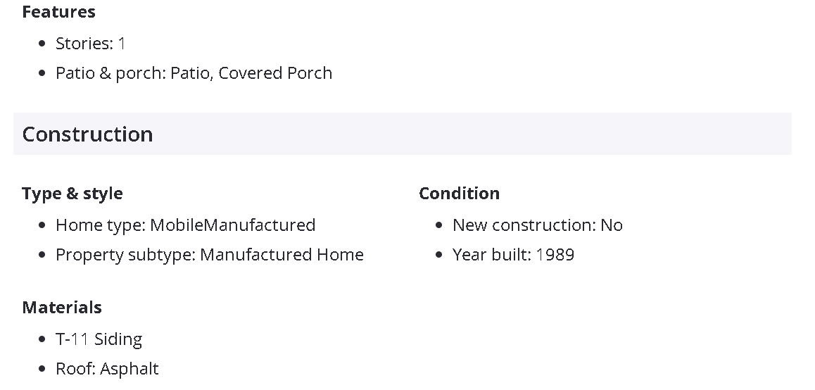Screen dimensions: 815x390
Task: Click the Covered Porch text
Action: (x=275, y=73)
